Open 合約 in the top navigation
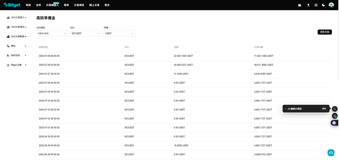Viewport: 339px width, 160px height. (x=38, y=5)
